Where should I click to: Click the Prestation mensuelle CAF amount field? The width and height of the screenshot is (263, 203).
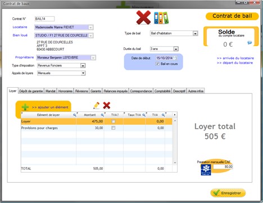(223, 166)
